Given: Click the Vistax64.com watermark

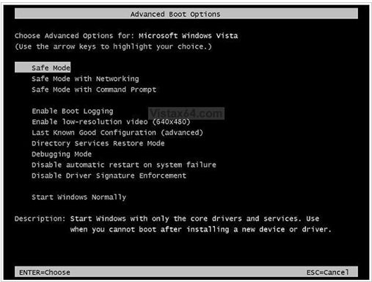Looking at the screenshot, I should pos(186,113).
